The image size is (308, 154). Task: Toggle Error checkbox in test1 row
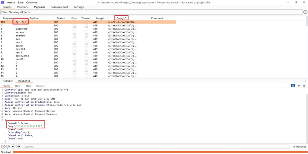75,42
